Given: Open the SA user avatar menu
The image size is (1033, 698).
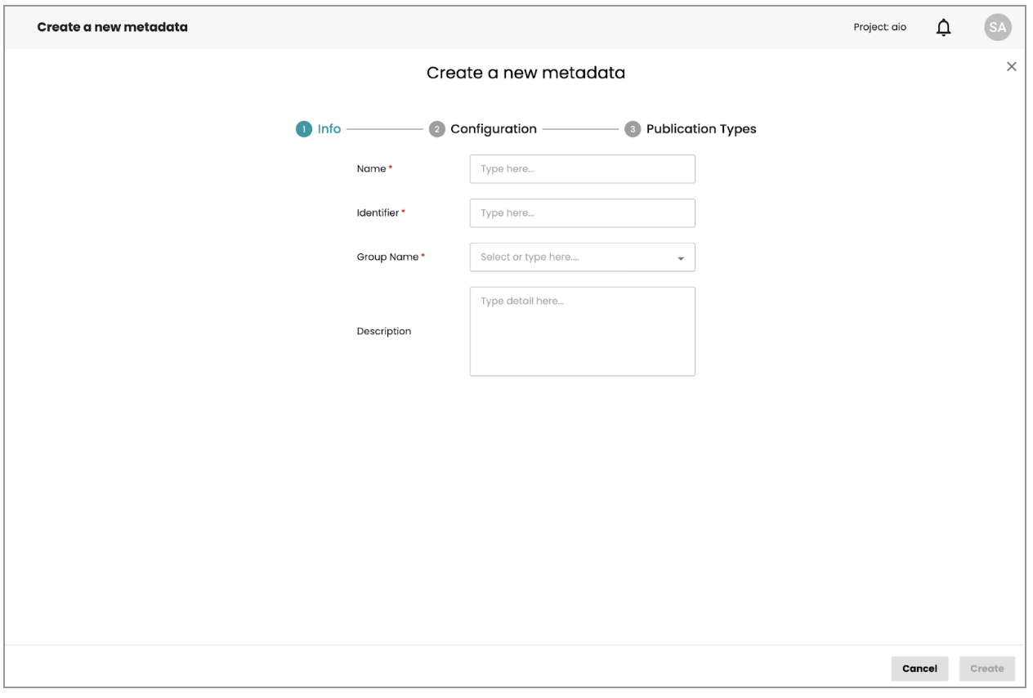Looking at the screenshot, I should pos(997,28).
